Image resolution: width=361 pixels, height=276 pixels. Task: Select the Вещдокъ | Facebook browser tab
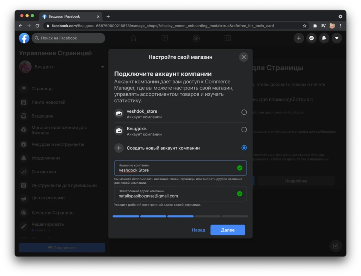coord(71,17)
